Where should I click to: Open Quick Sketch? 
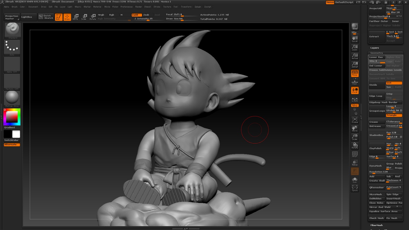(46, 17)
